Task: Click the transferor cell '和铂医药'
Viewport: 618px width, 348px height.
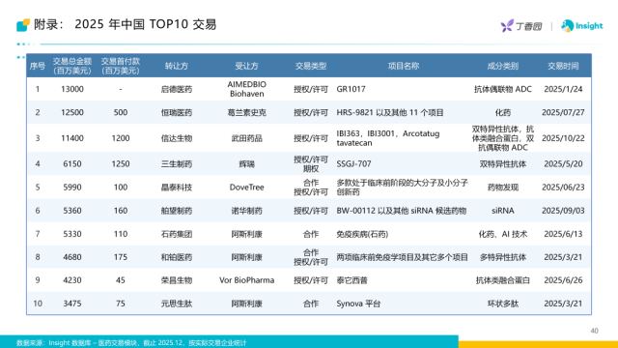Action: 176,257
